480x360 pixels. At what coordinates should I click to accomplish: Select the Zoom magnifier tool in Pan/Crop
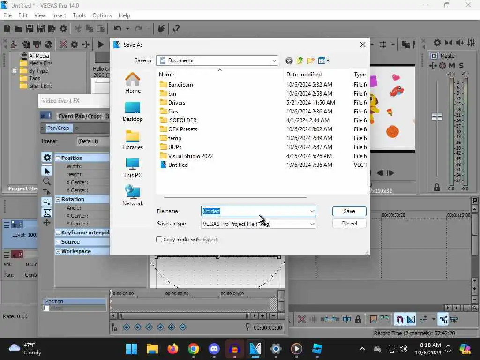coord(47,181)
